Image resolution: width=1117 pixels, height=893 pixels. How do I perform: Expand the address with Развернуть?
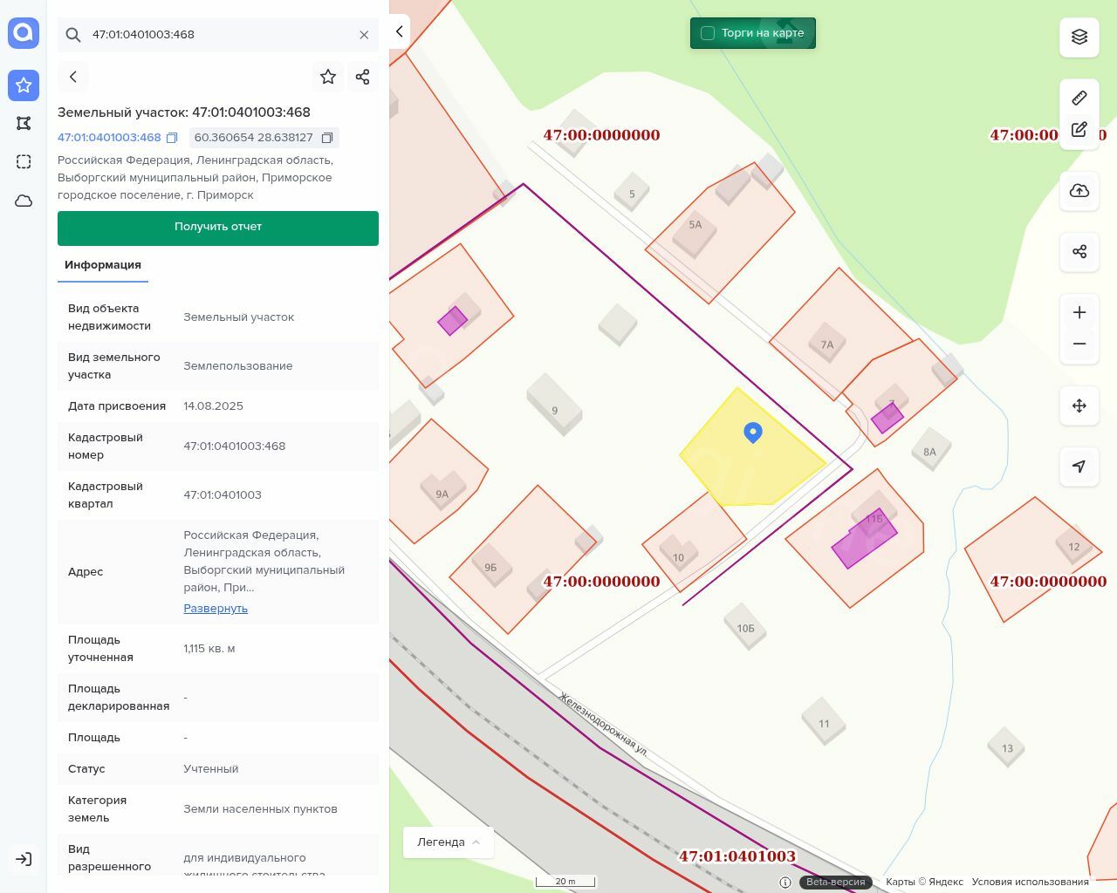click(x=216, y=609)
